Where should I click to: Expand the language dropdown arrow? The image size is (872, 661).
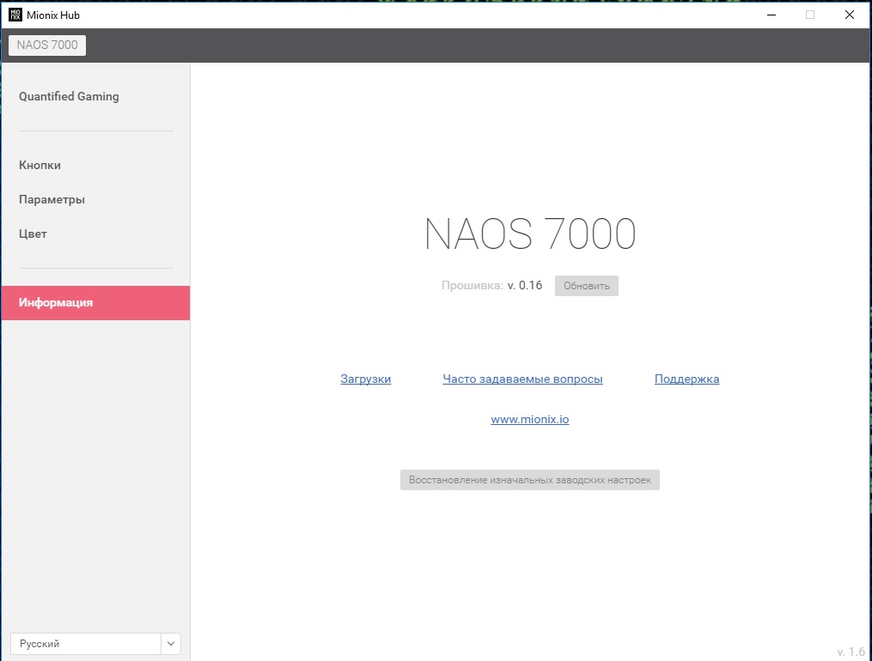pos(171,643)
